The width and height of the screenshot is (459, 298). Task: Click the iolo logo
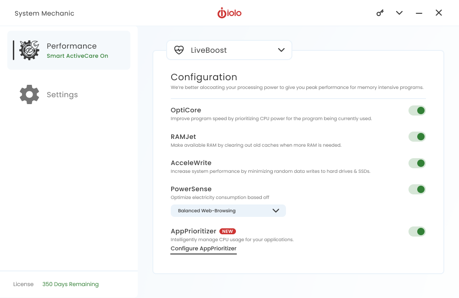coord(229,13)
